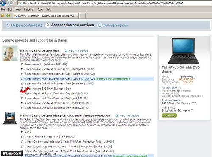Open a new blank browser tab
212x157 pixels.
click(82, 16)
